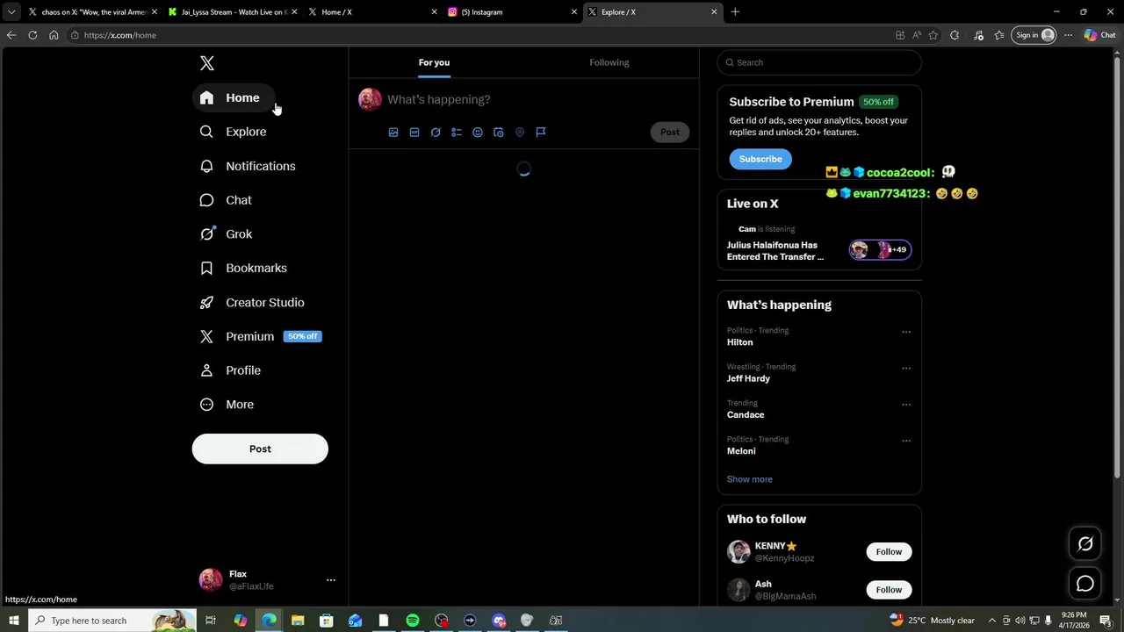The height and width of the screenshot is (632, 1124).
Task: Open Premium in the sidebar
Action: point(261,336)
